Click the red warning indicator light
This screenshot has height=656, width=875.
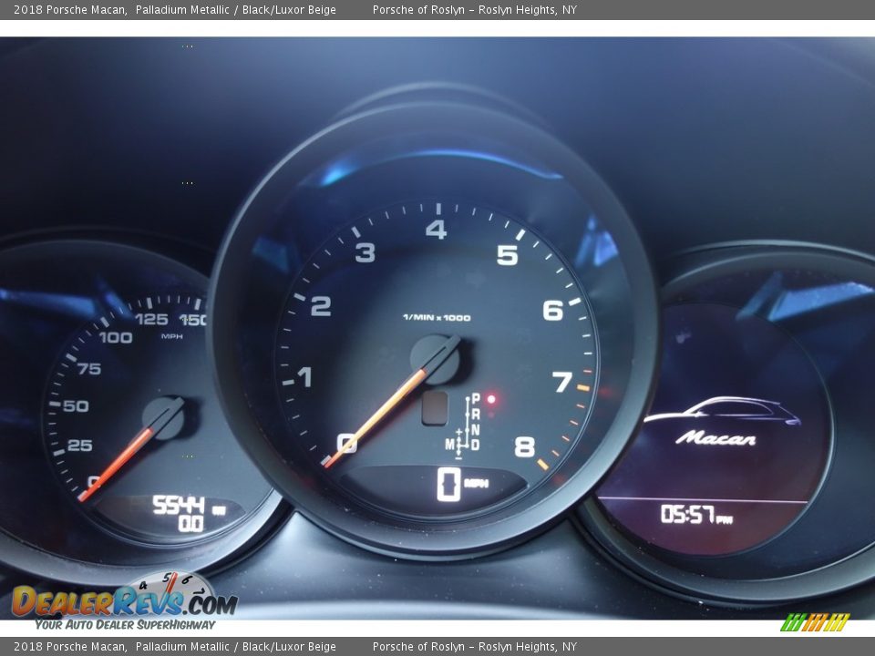(493, 397)
